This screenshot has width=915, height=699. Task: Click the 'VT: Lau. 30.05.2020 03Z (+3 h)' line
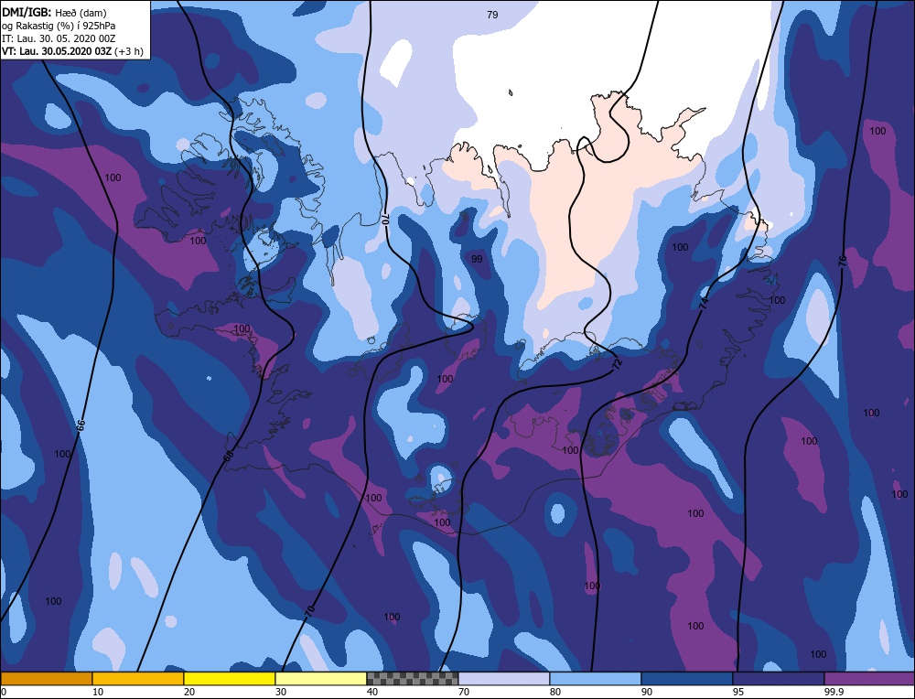[x=72, y=51]
